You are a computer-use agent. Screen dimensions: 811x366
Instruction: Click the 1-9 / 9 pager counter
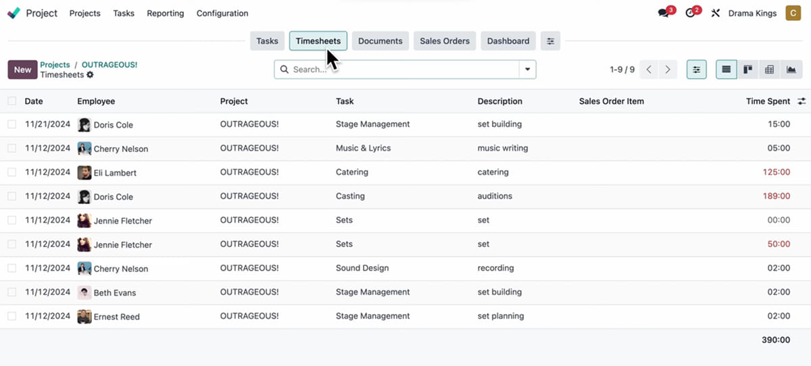[x=622, y=70]
